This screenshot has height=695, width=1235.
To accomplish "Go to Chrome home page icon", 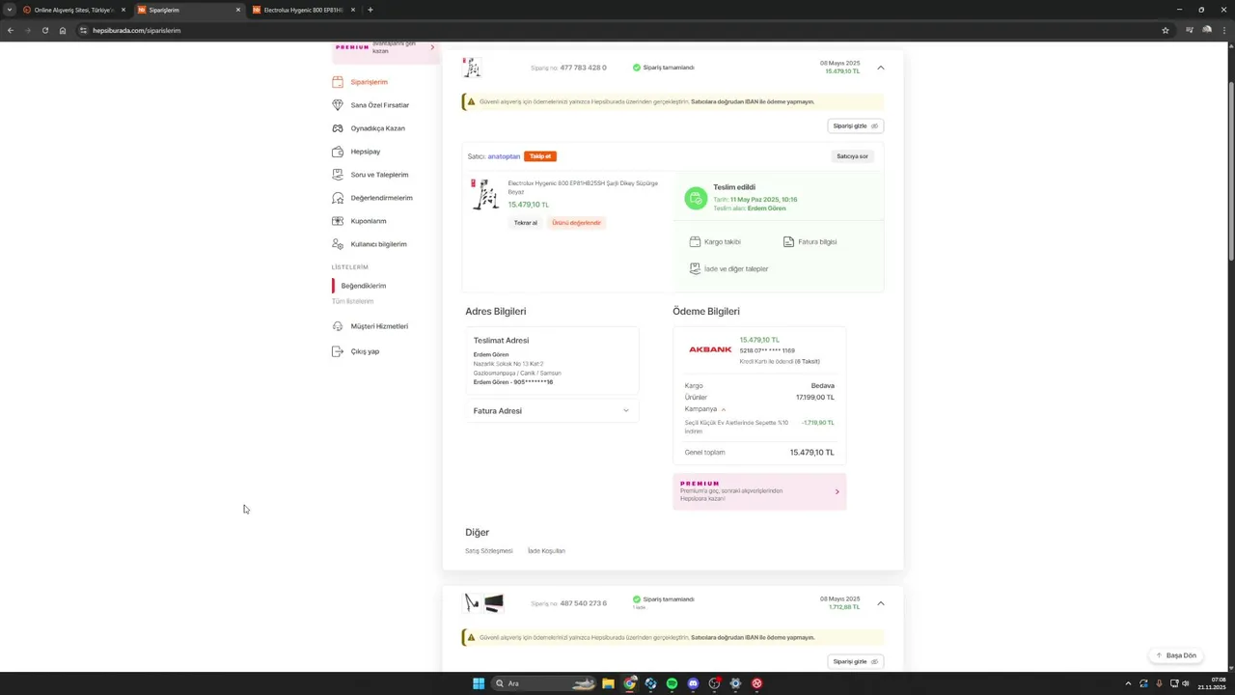I will tap(63, 30).
